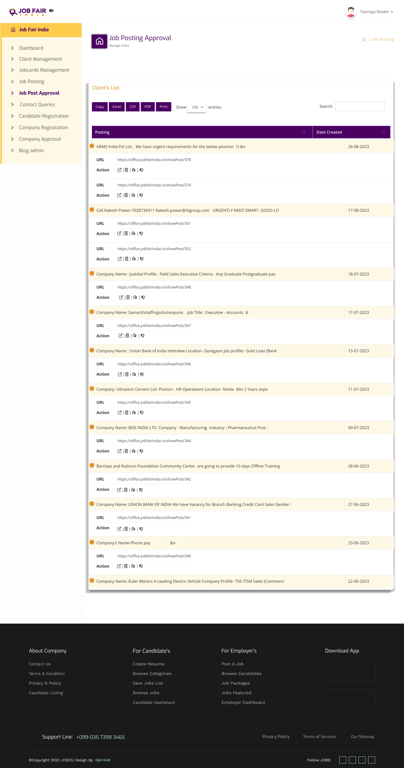Approve post showPost/361 with thumbs-up icon
This screenshot has height=768, width=404.
point(133,233)
